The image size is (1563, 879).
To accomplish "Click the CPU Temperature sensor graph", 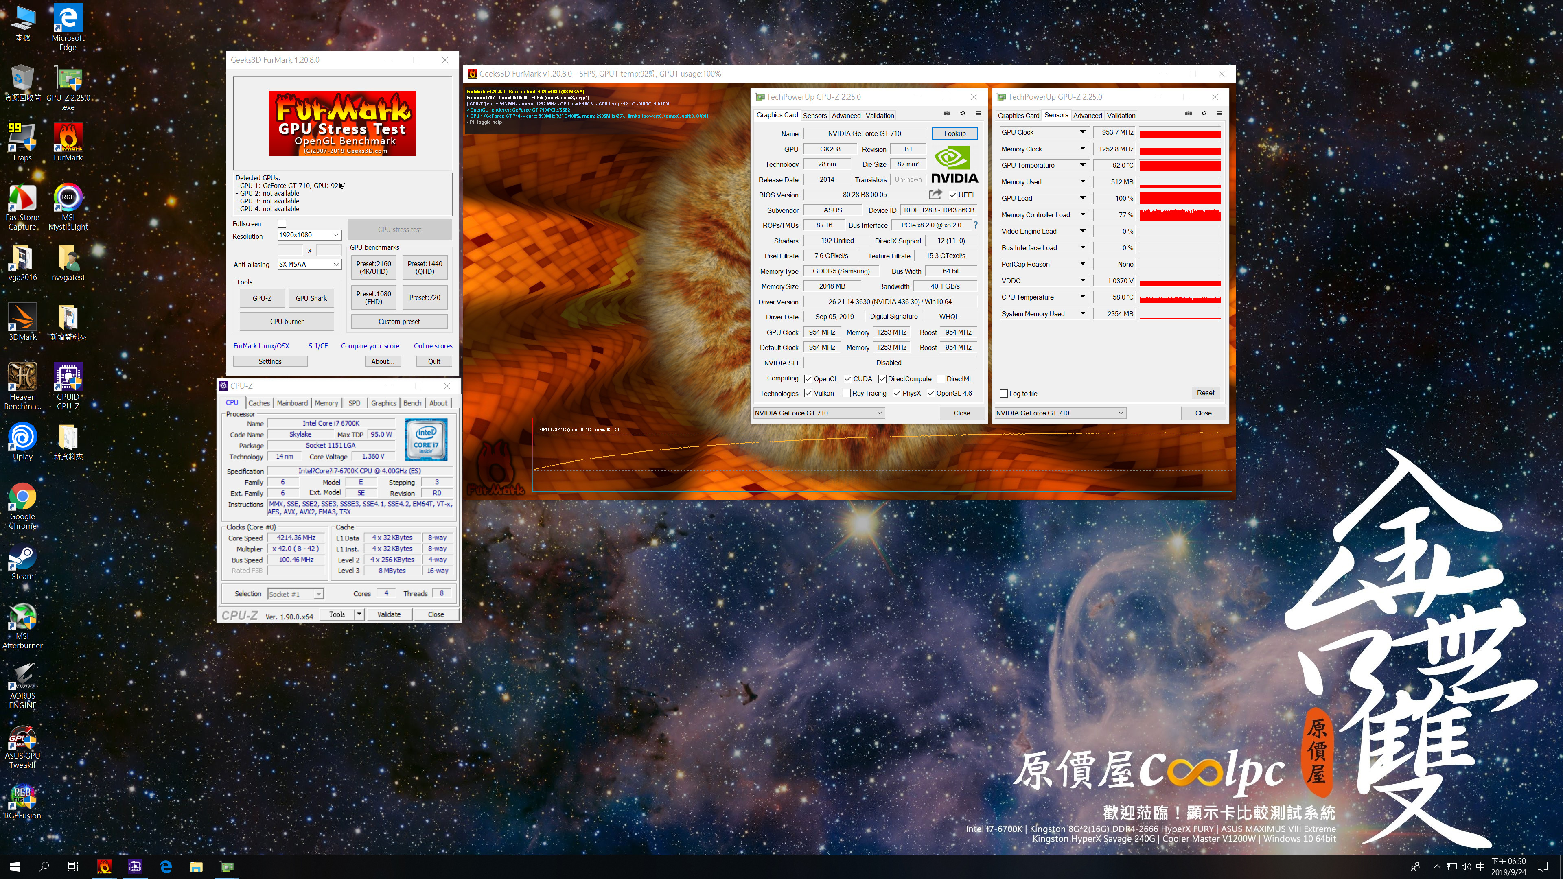I will 1180,297.
